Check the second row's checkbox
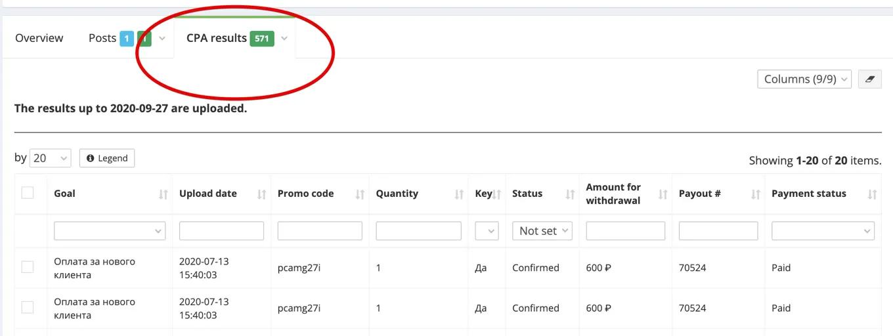This screenshot has width=893, height=336. (x=28, y=307)
